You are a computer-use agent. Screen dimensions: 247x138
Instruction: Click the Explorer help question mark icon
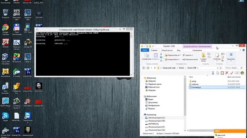[x=244, y=50]
